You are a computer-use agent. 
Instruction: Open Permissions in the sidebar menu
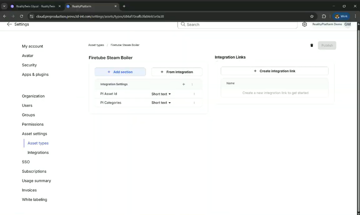point(33,124)
